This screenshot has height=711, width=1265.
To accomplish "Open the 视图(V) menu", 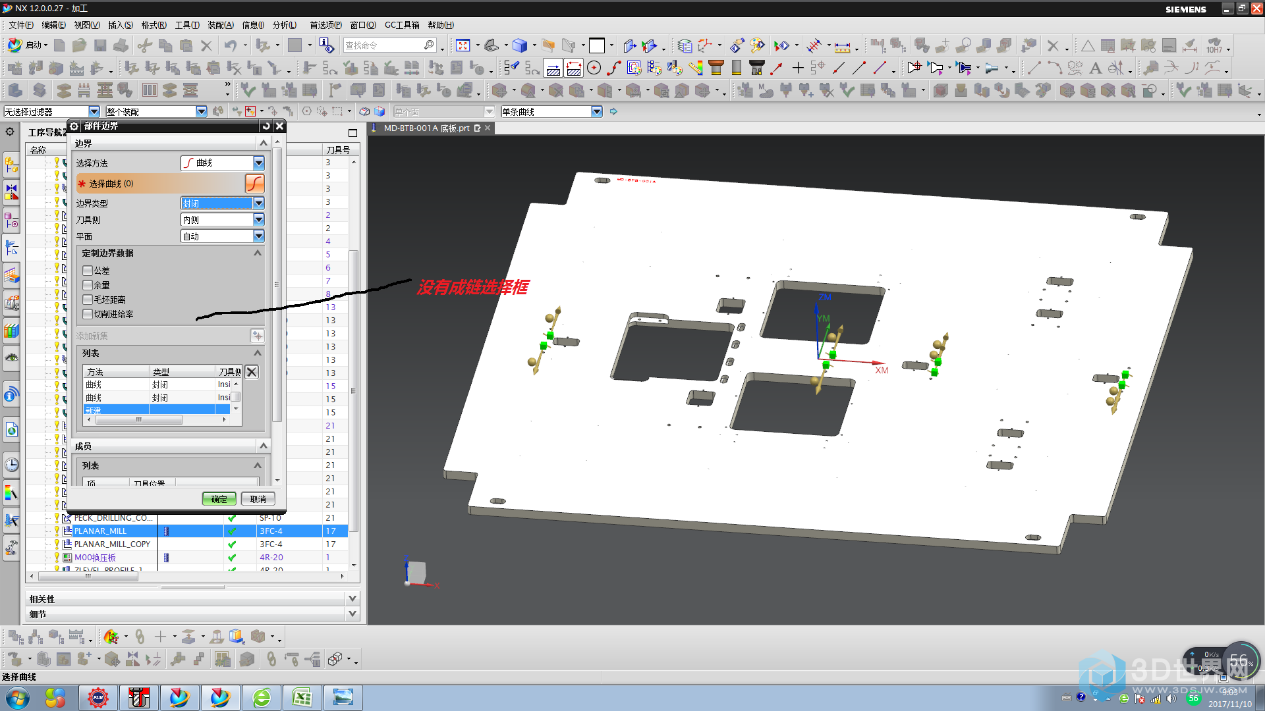I will (x=87, y=25).
